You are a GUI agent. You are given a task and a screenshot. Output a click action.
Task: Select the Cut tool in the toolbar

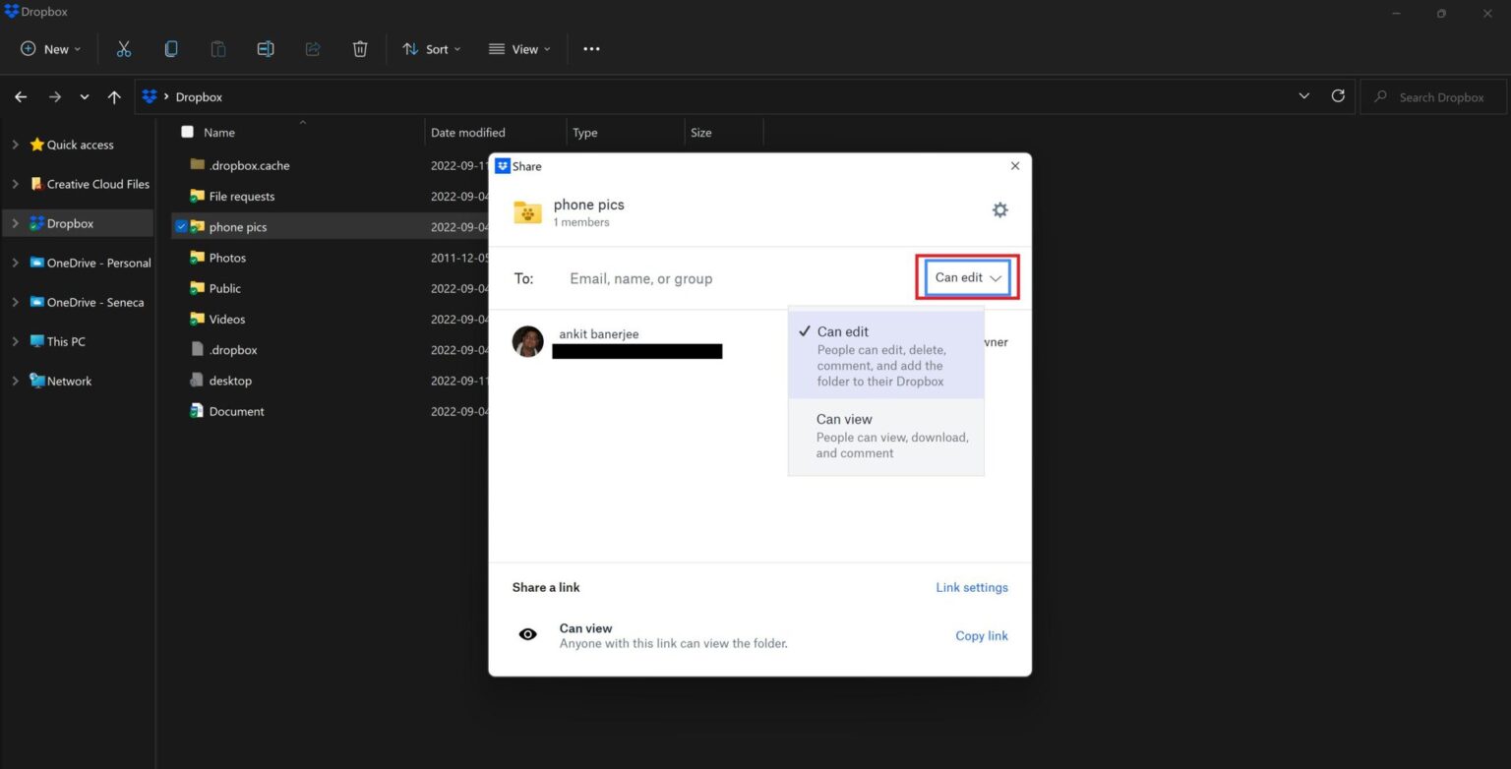click(x=123, y=48)
